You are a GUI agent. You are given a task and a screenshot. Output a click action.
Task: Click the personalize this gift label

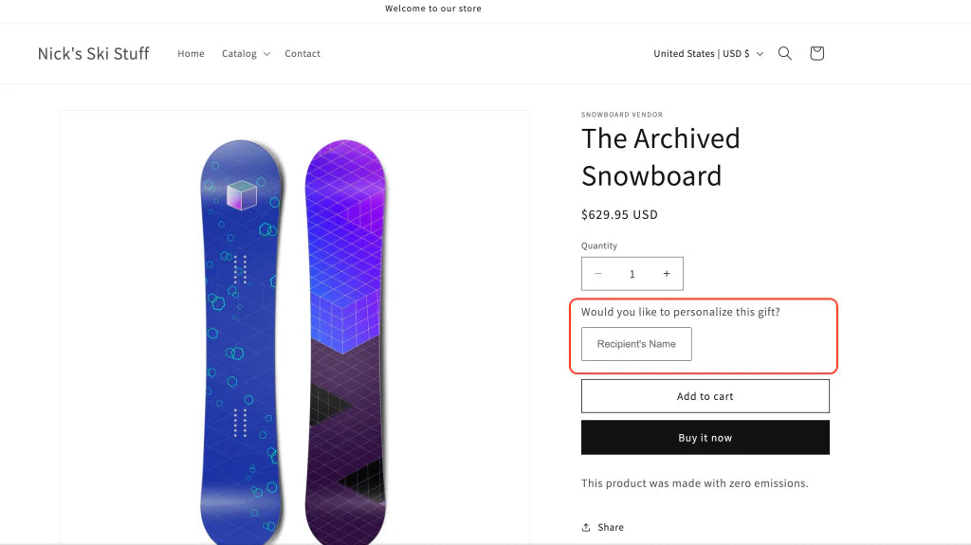(x=680, y=312)
